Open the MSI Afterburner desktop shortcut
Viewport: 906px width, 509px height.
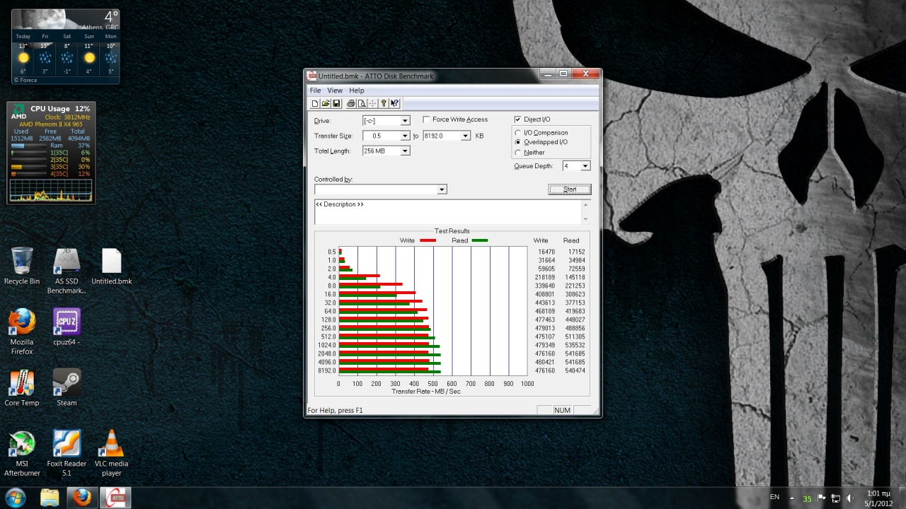coord(22,453)
